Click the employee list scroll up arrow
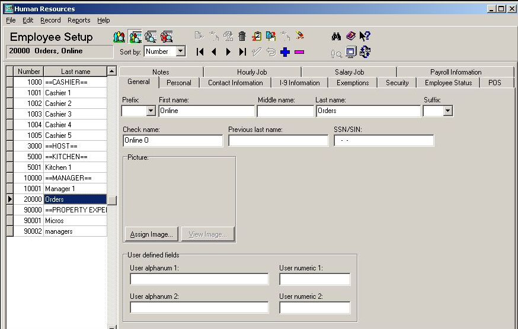The image size is (518, 329). click(x=112, y=71)
